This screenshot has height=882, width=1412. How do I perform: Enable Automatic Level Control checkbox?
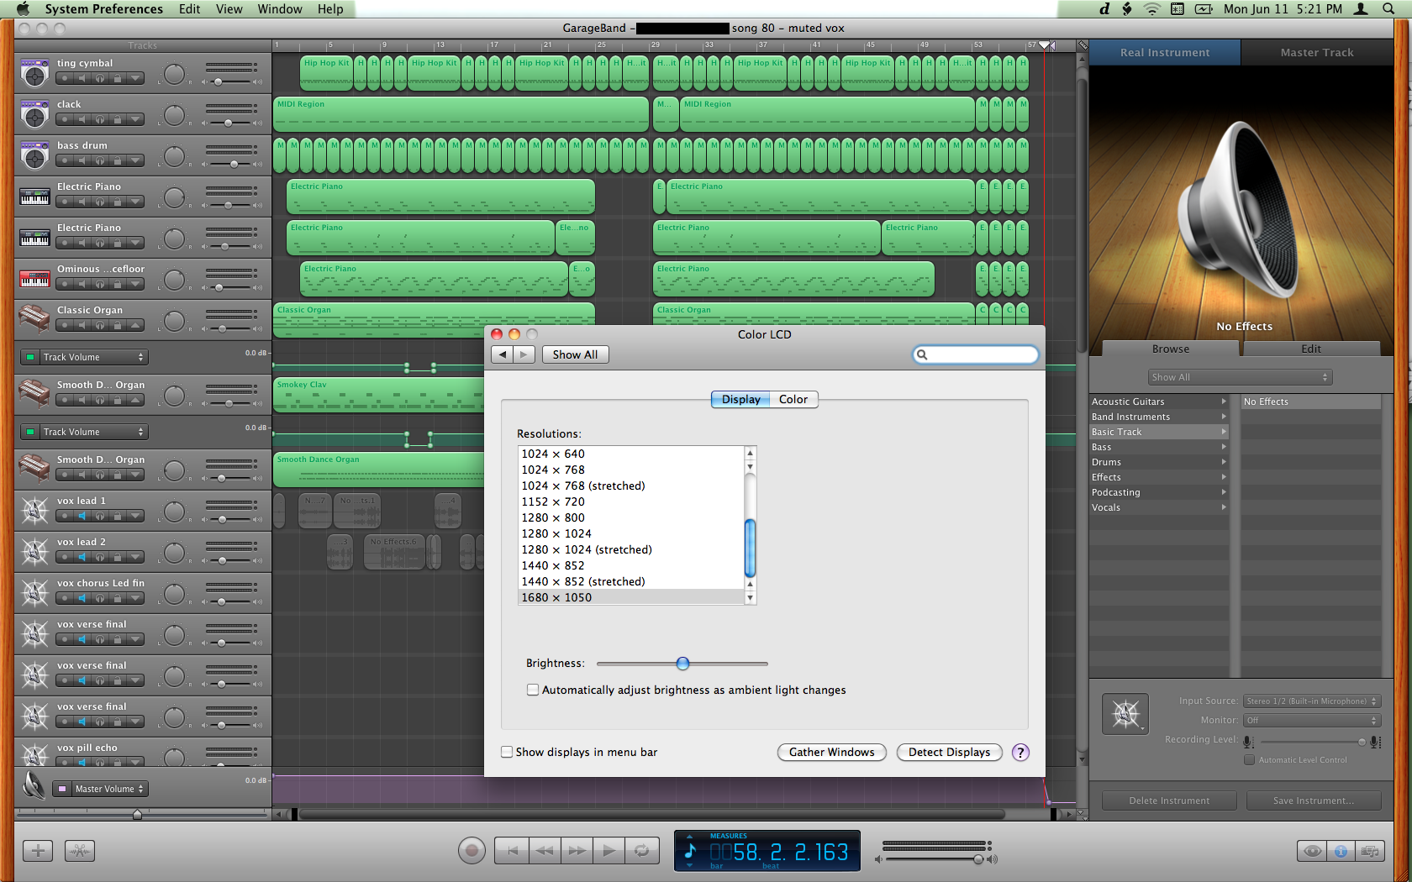1250,759
